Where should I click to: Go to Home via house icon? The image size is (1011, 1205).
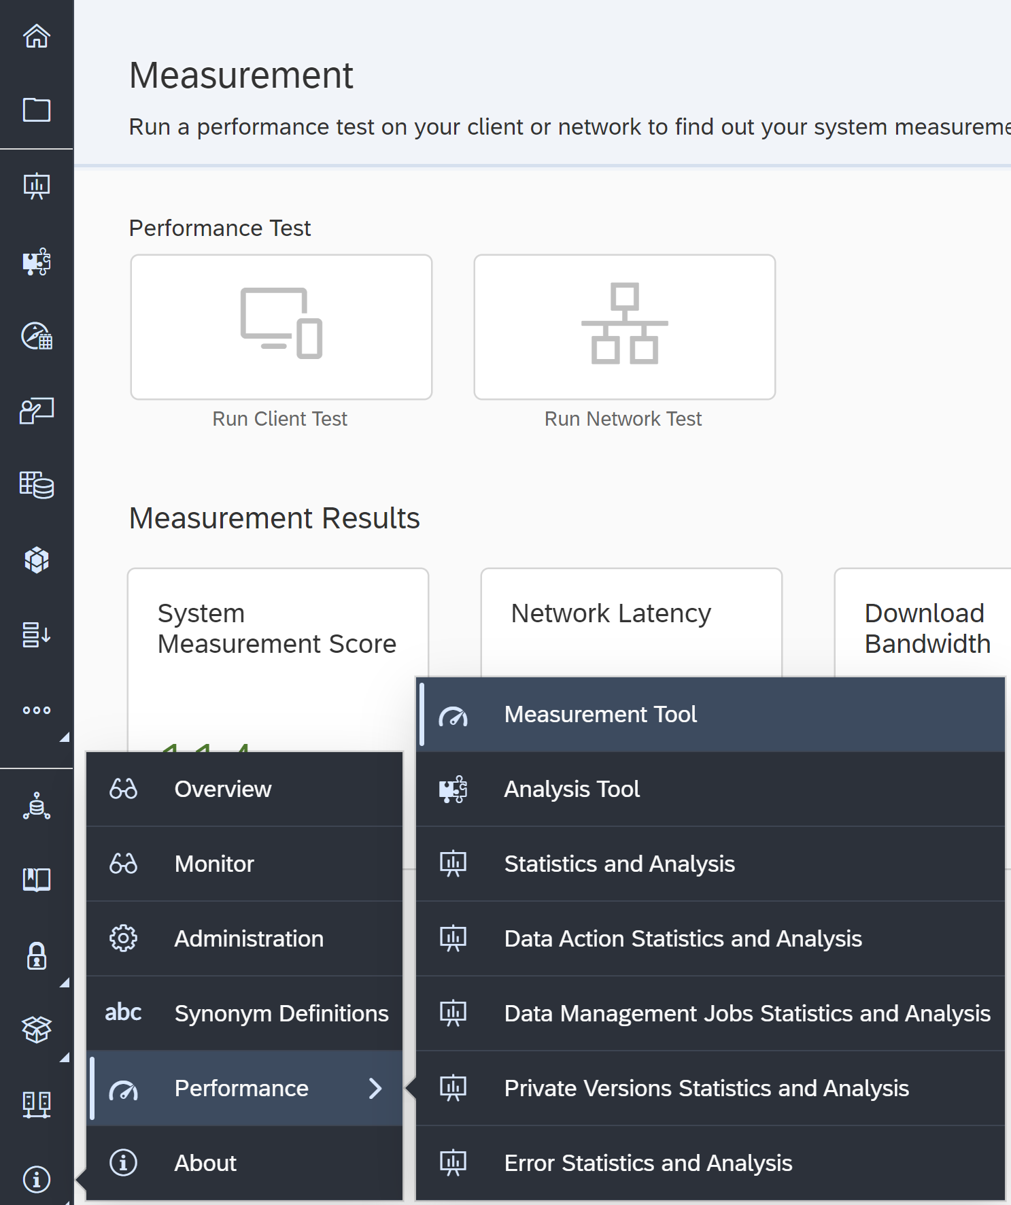click(37, 36)
